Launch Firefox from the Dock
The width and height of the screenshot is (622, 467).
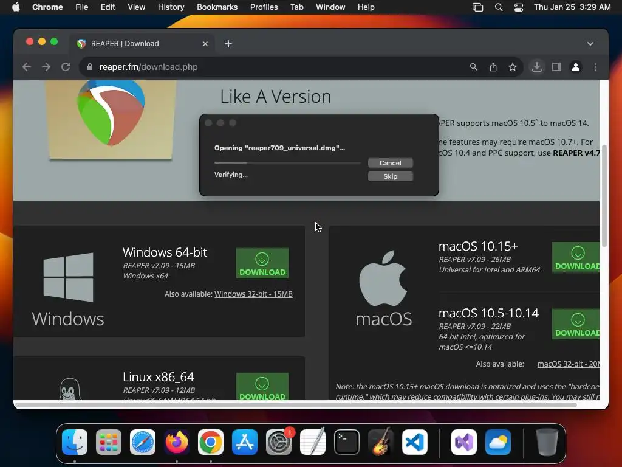tap(177, 442)
